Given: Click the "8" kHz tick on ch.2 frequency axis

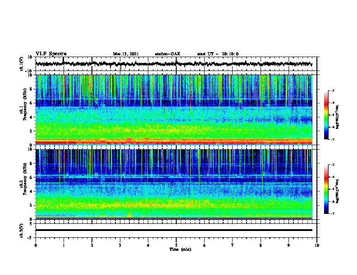Looking at the screenshot, I should (x=31, y=164).
